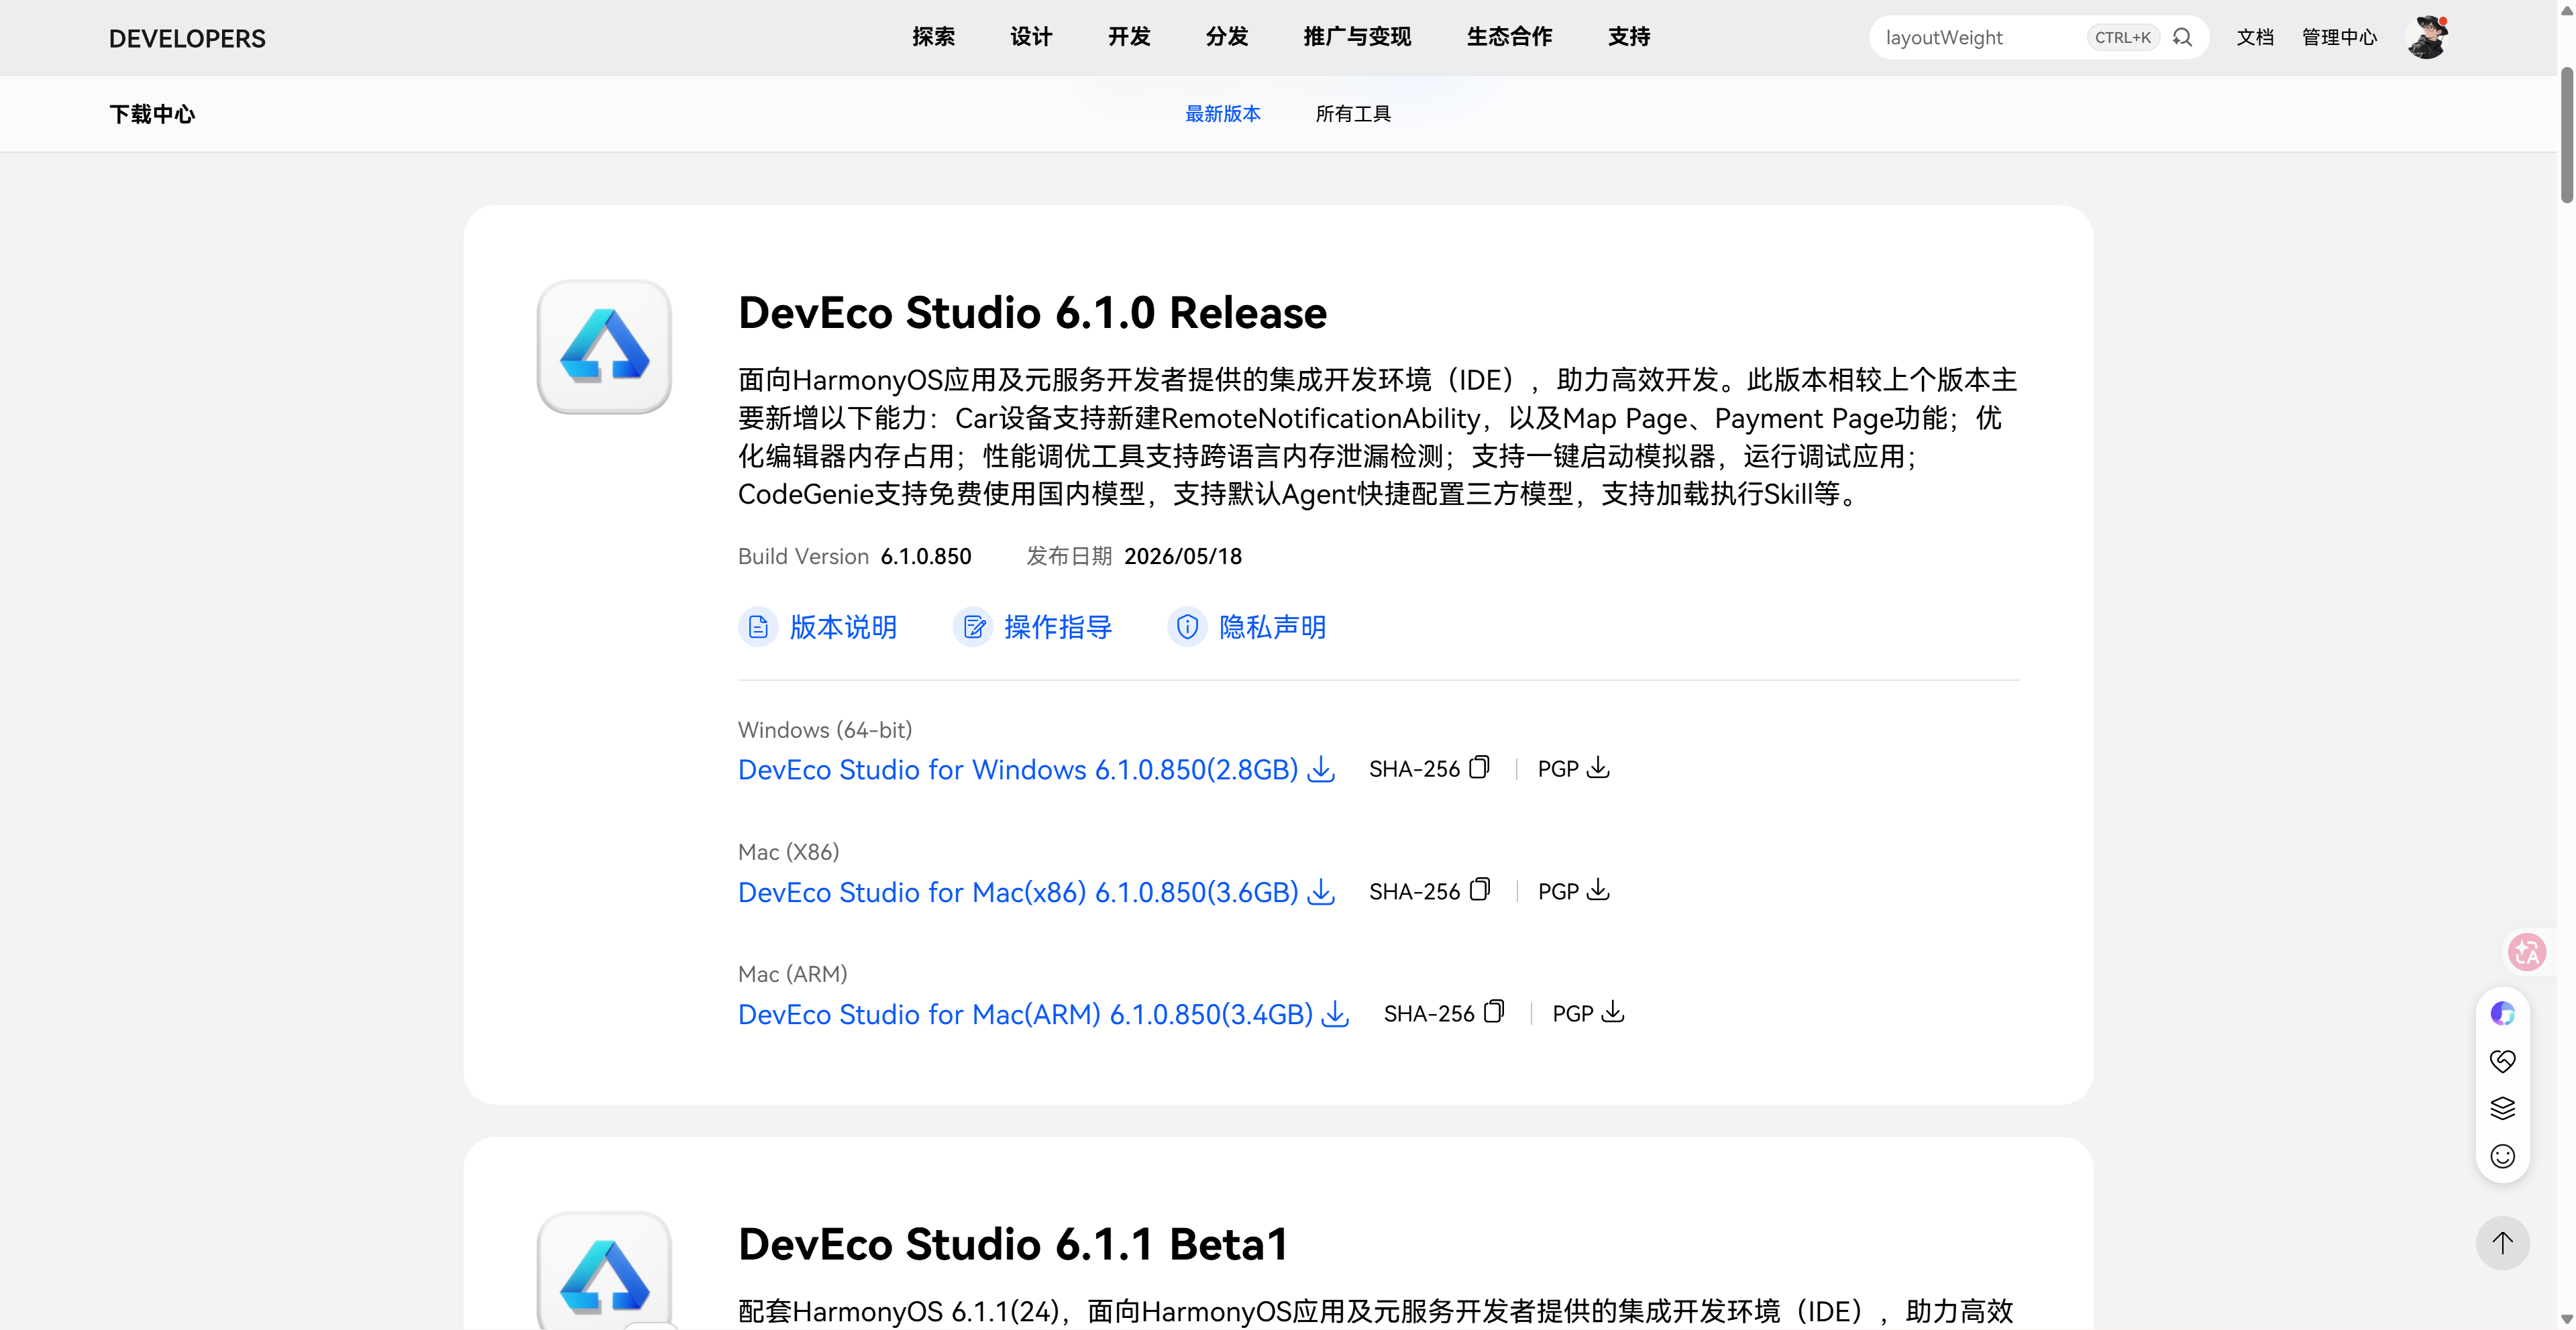Download DevEco Studio for Mac(ARM) 6.1.0.850
The width and height of the screenshot is (2576, 1330).
point(1025,1014)
